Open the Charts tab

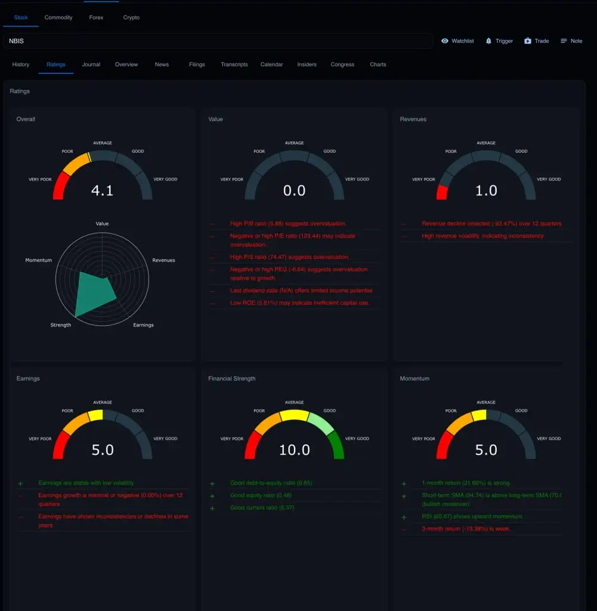378,64
